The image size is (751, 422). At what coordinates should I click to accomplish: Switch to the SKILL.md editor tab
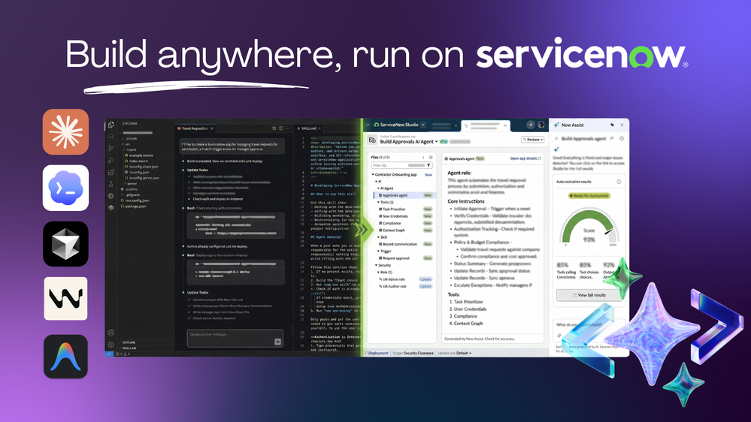pyautogui.click(x=308, y=128)
